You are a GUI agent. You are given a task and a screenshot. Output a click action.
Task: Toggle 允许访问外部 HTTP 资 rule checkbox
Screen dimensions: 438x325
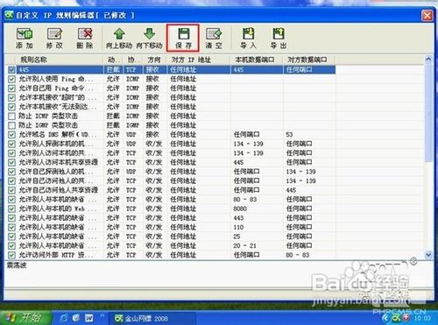click(x=11, y=255)
